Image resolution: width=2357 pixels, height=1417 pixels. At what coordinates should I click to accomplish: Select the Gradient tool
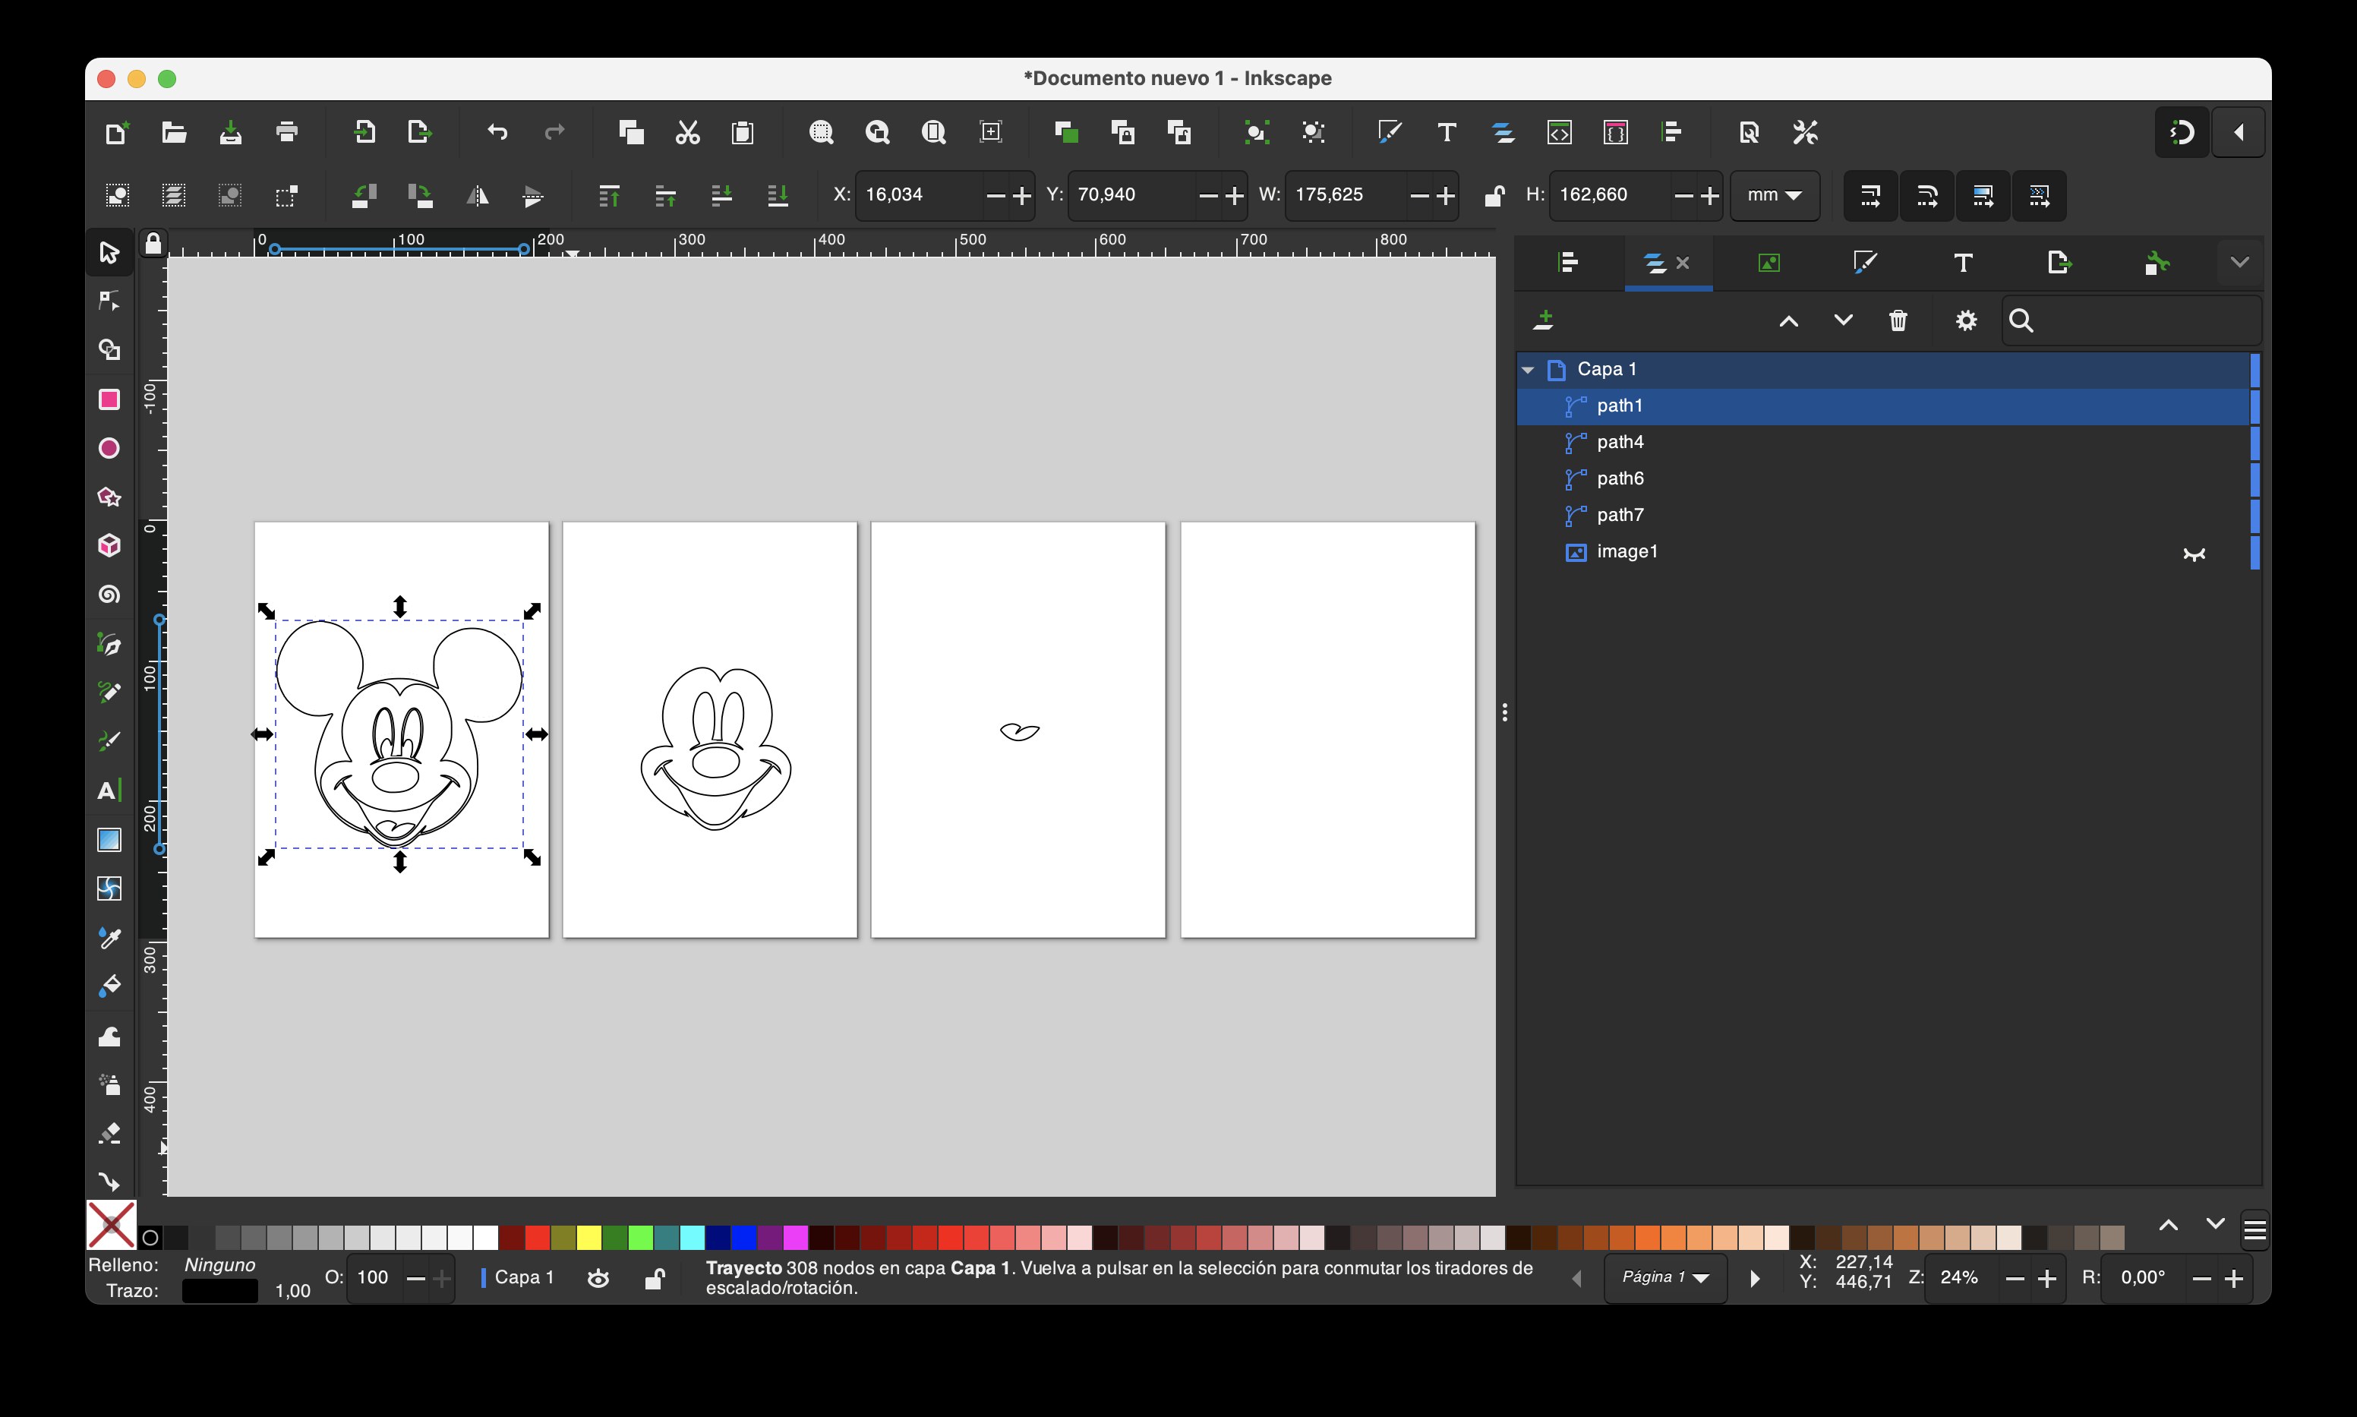coord(109,841)
